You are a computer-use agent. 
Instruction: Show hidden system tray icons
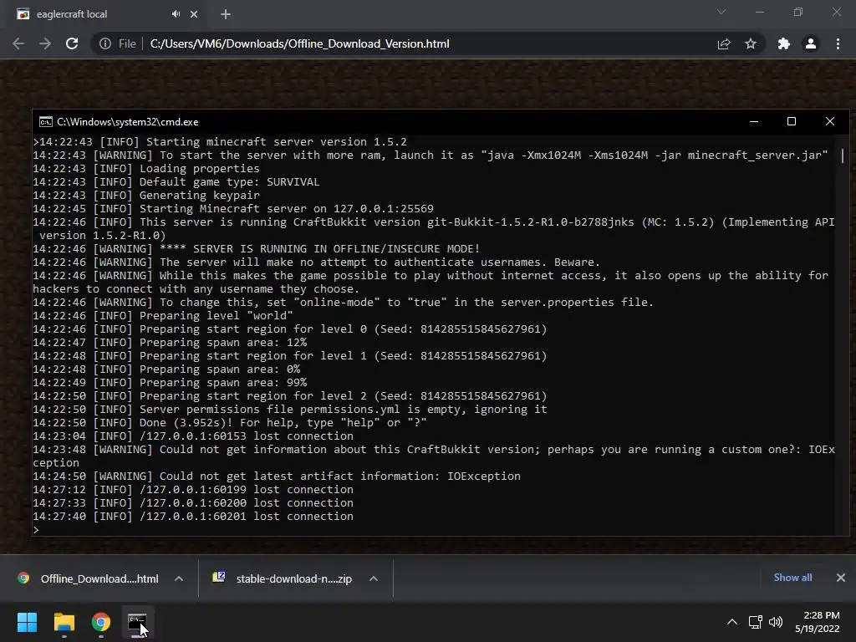[x=732, y=622]
